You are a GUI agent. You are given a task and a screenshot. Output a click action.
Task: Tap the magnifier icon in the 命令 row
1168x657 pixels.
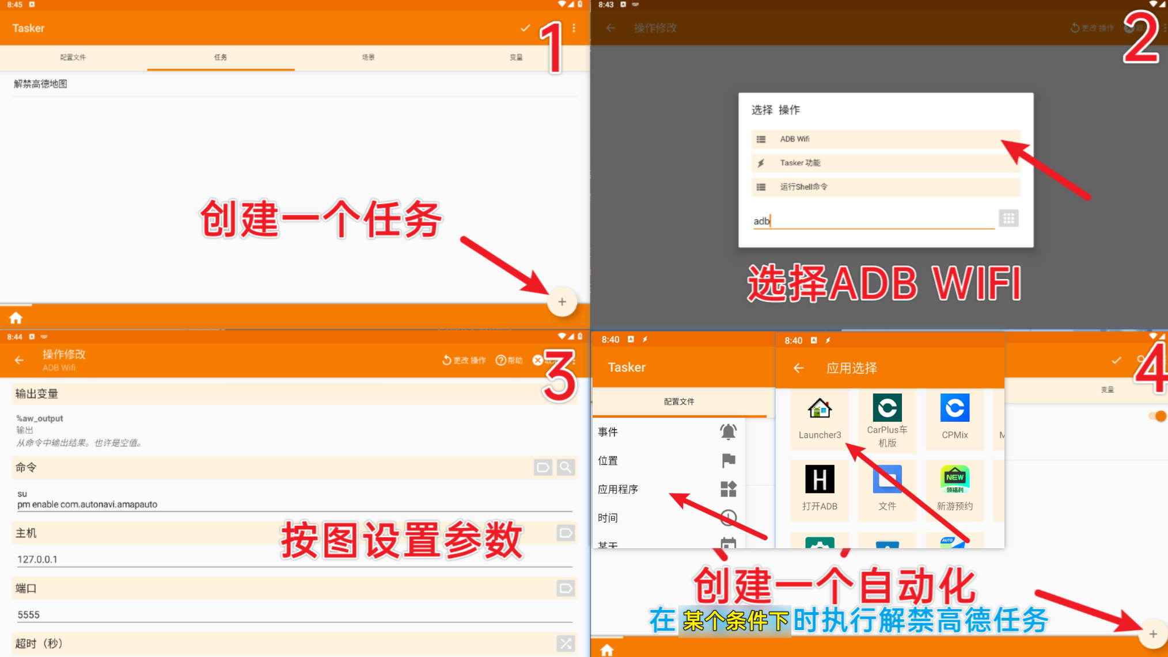pyautogui.click(x=566, y=467)
